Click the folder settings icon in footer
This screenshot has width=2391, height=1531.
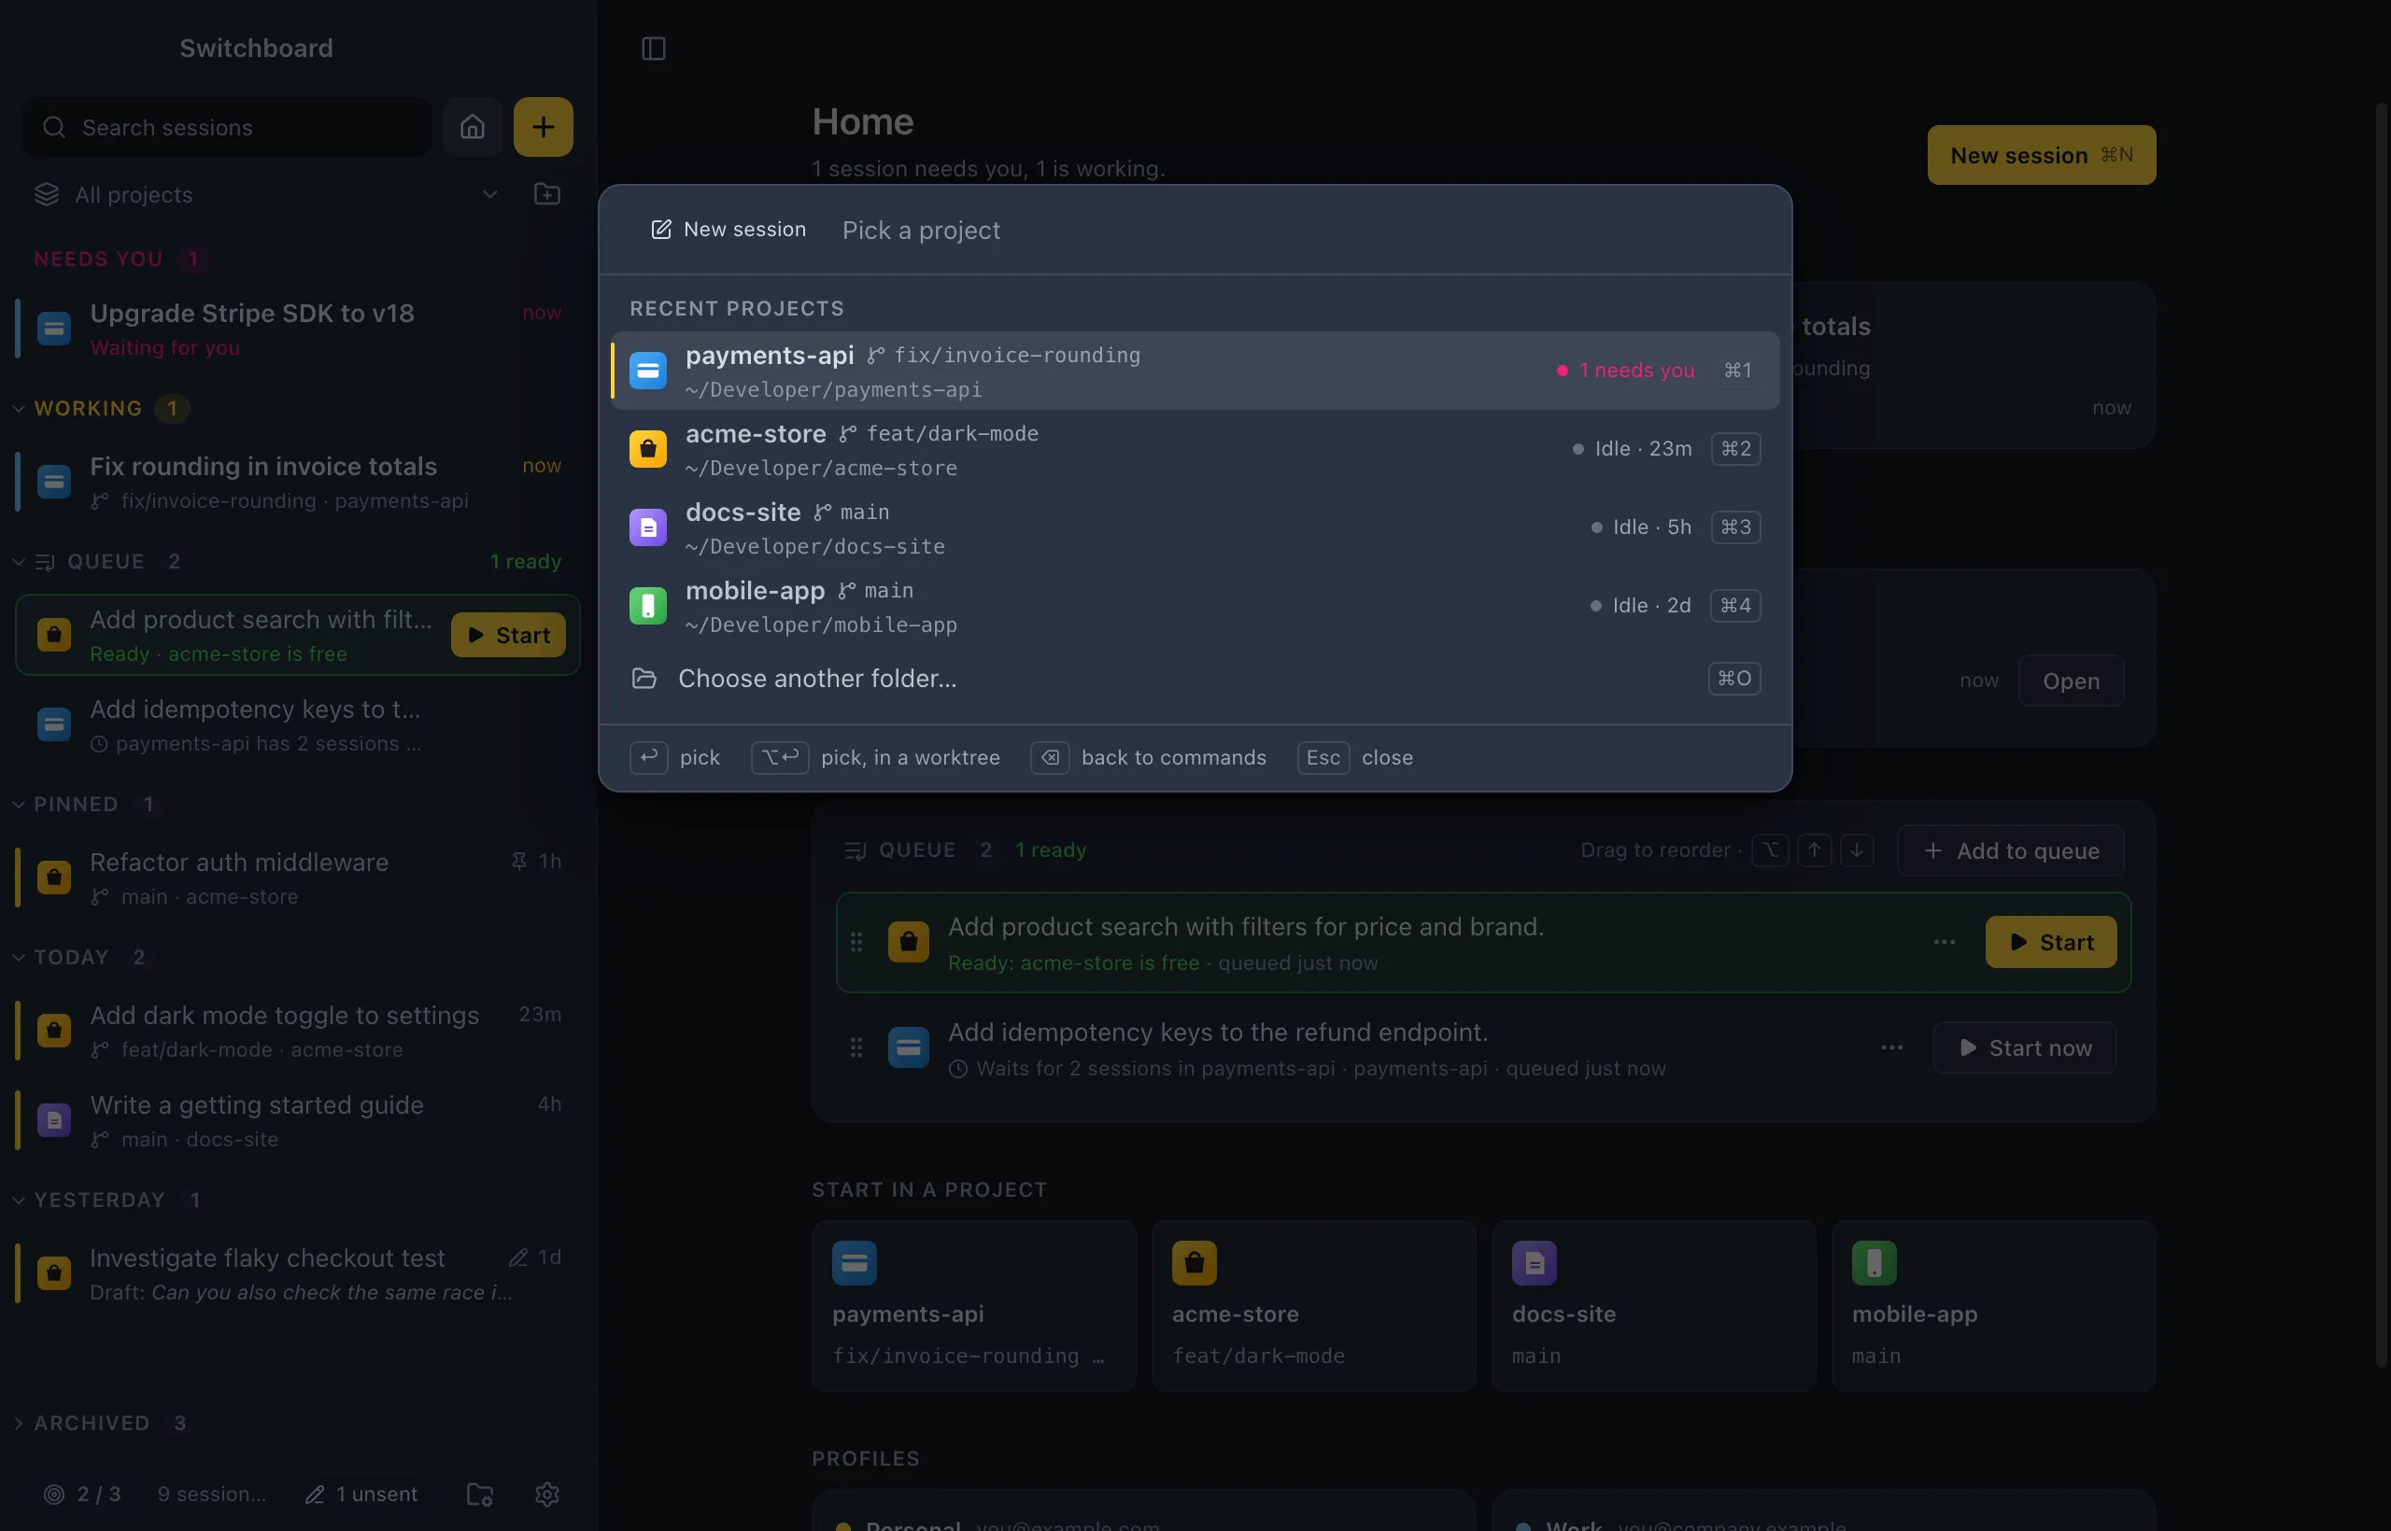479,1494
